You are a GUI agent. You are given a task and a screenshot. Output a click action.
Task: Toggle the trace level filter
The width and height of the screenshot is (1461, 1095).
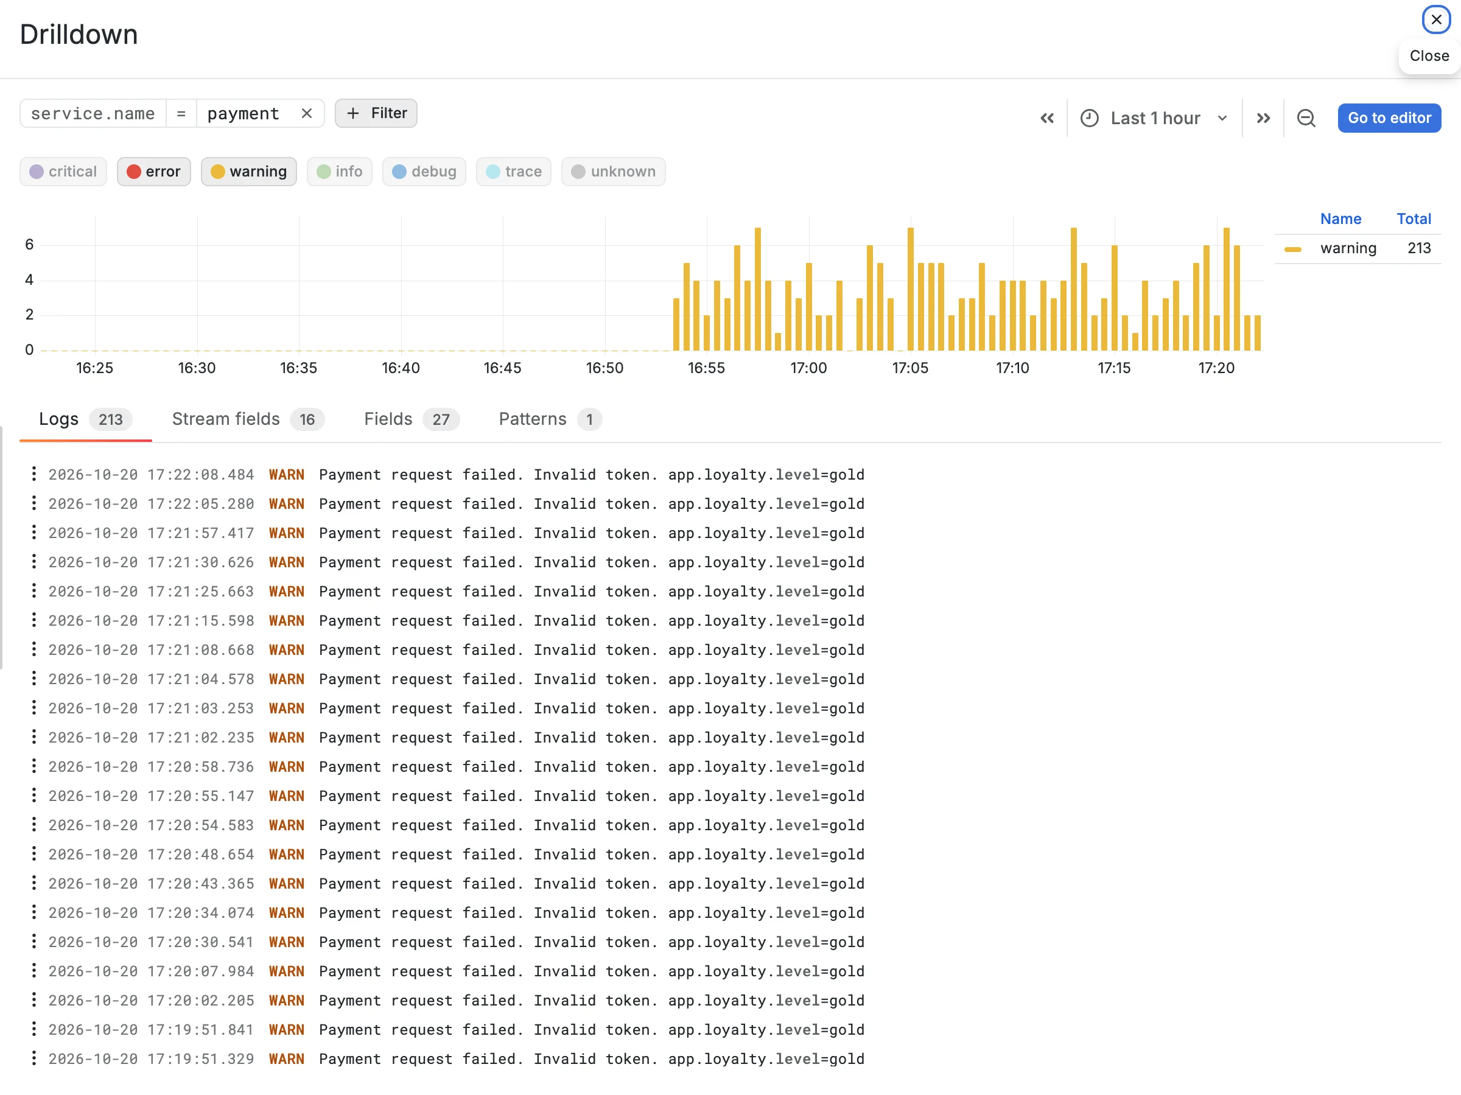(x=514, y=172)
